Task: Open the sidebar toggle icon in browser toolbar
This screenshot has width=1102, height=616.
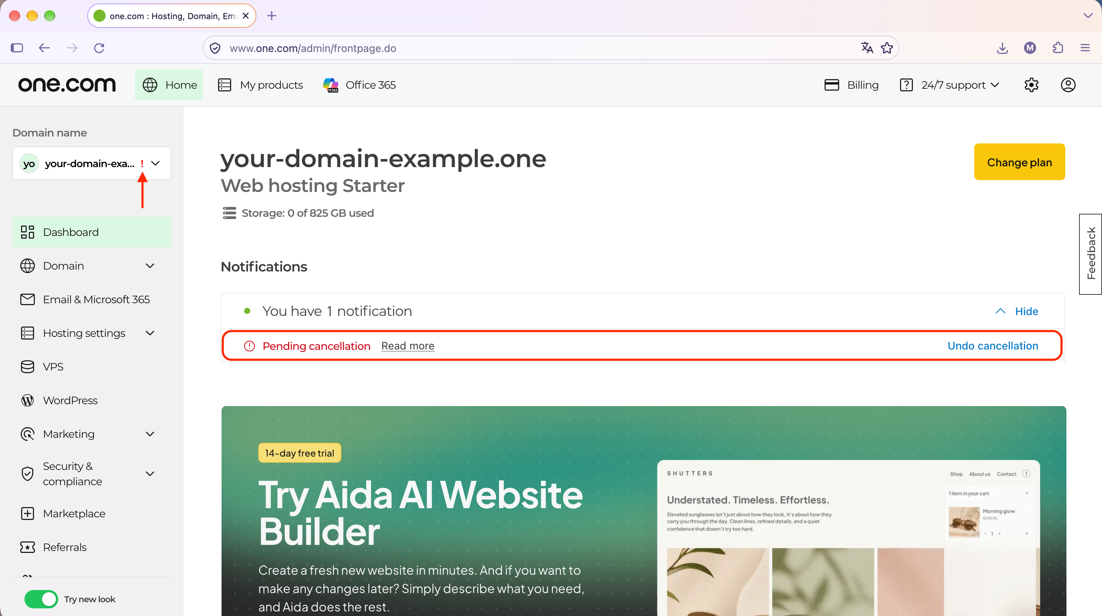Action: click(x=17, y=48)
